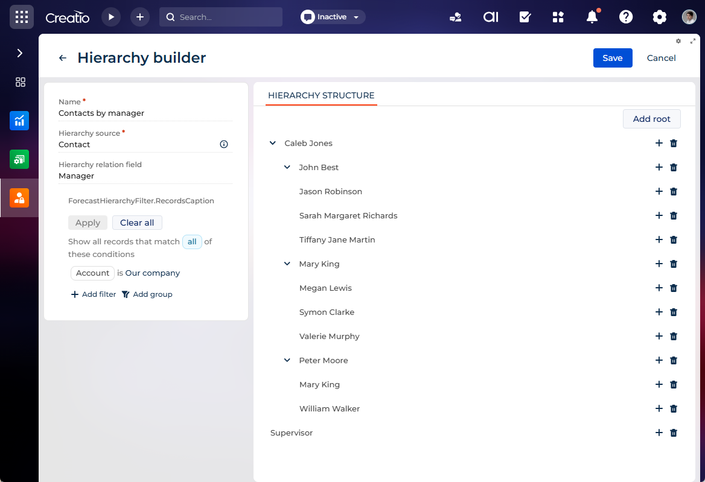The width and height of the screenshot is (705, 482).
Task: Open the communication panel chat icon
Action: tap(456, 17)
